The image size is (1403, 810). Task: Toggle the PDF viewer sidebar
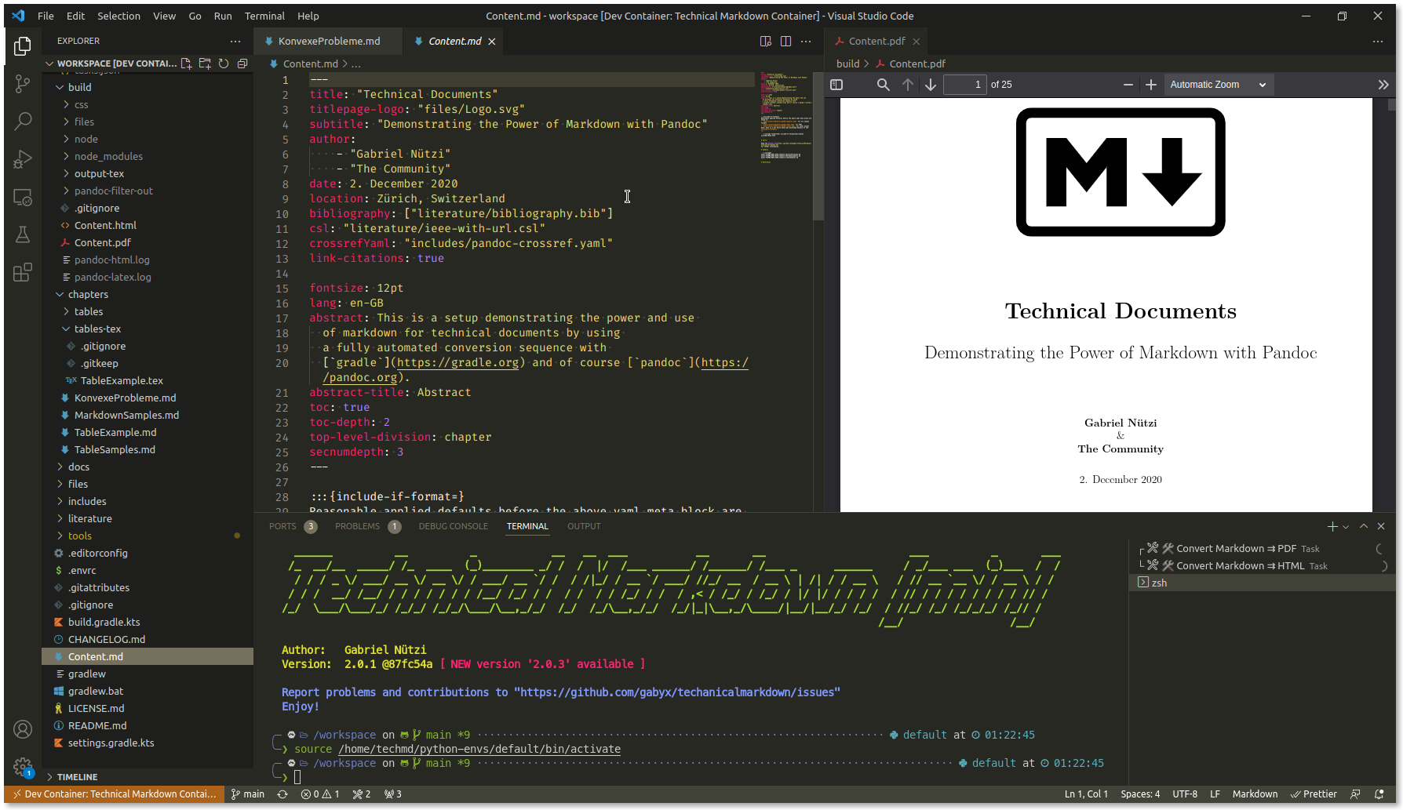836,85
